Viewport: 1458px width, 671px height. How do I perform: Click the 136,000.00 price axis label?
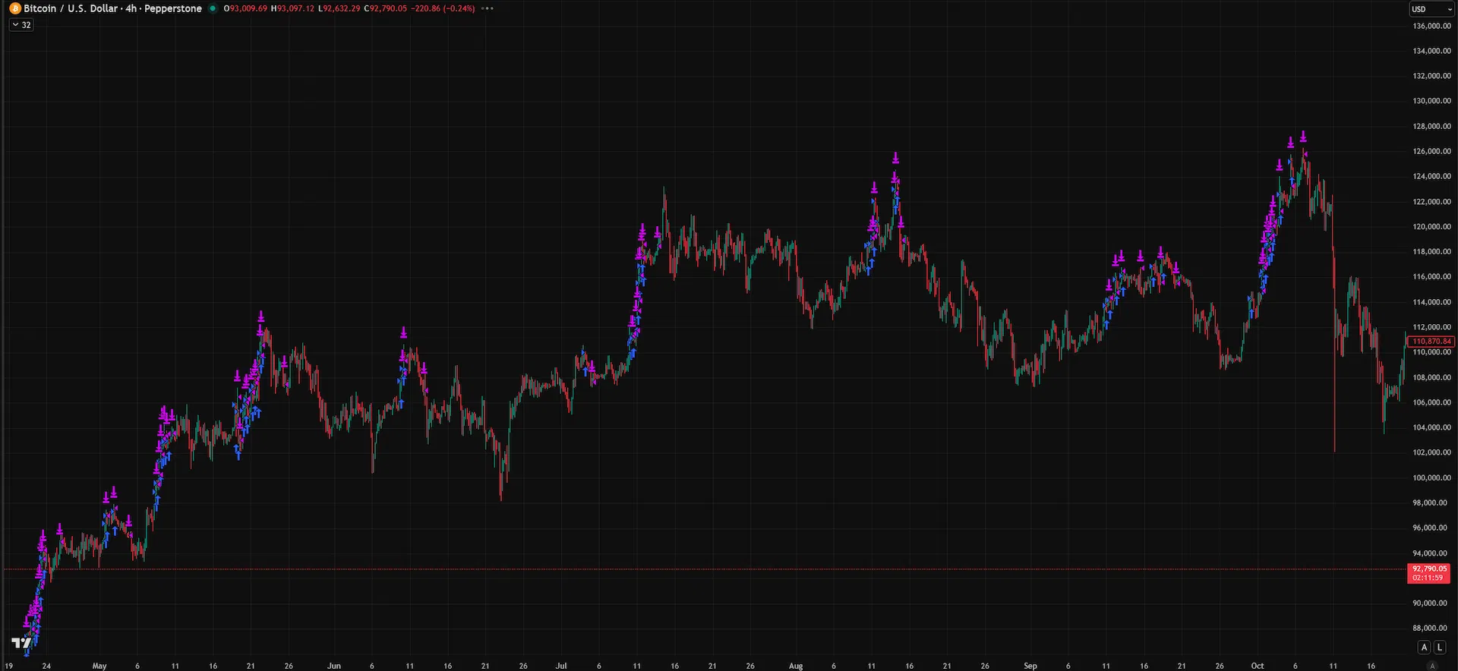coord(1431,26)
